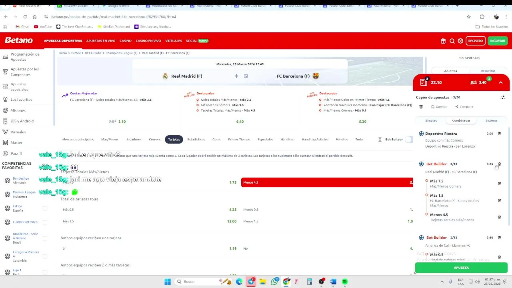Open the Virtuales header menu
The image size is (512, 288).
click(x=174, y=41)
